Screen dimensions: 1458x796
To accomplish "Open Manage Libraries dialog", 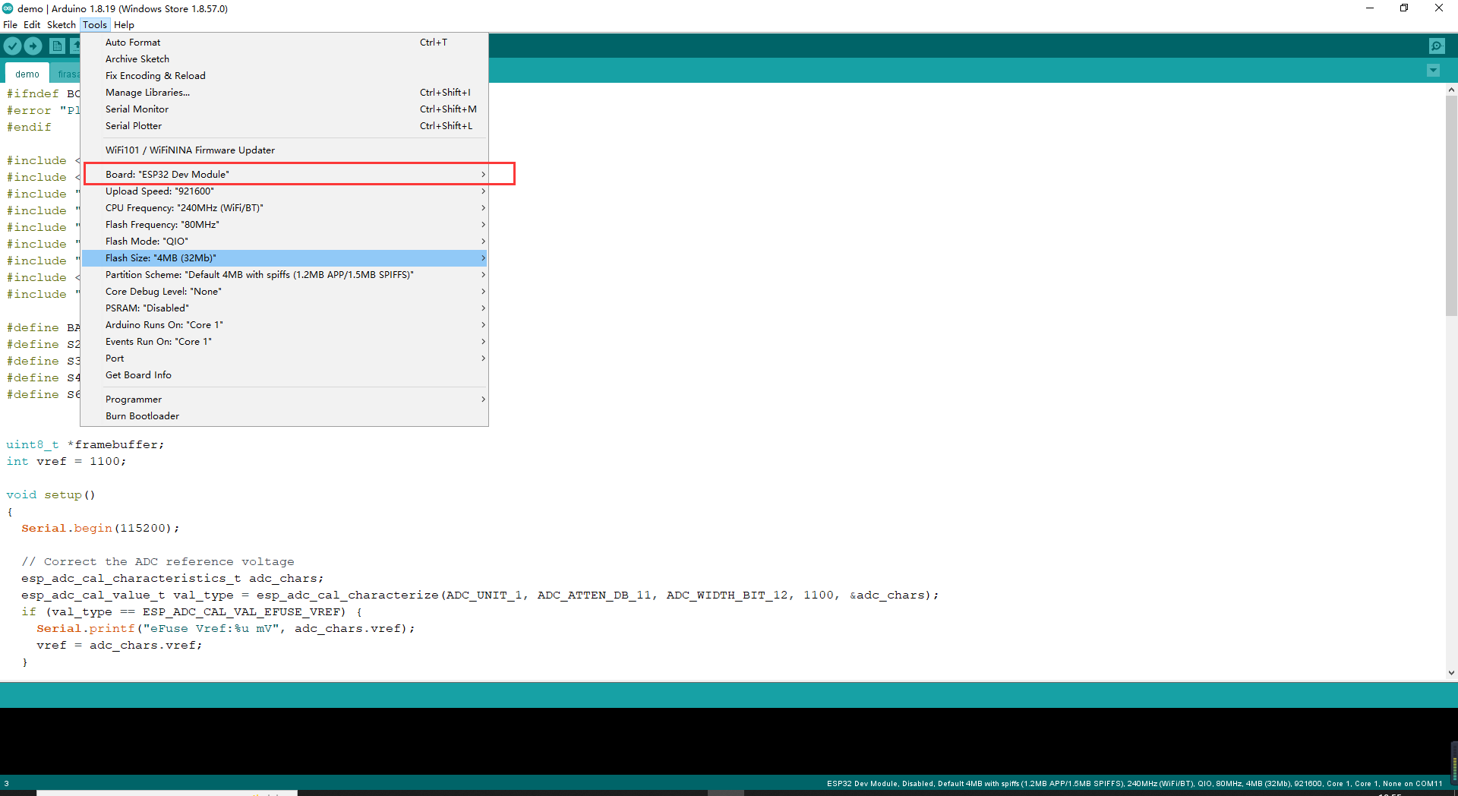I will click(x=285, y=93).
